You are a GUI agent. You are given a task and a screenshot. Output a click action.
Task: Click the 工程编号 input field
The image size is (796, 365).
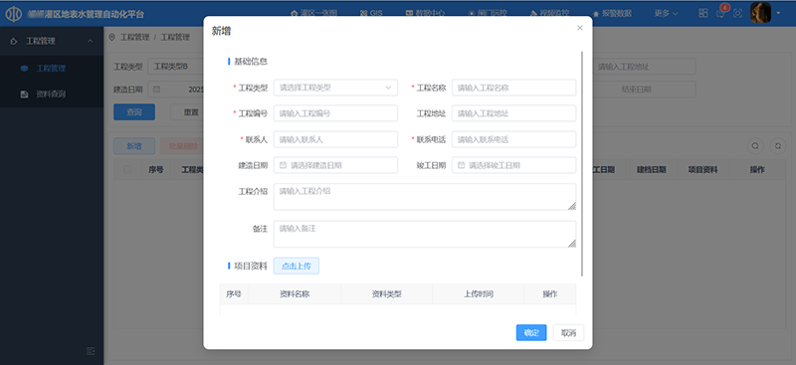click(335, 113)
